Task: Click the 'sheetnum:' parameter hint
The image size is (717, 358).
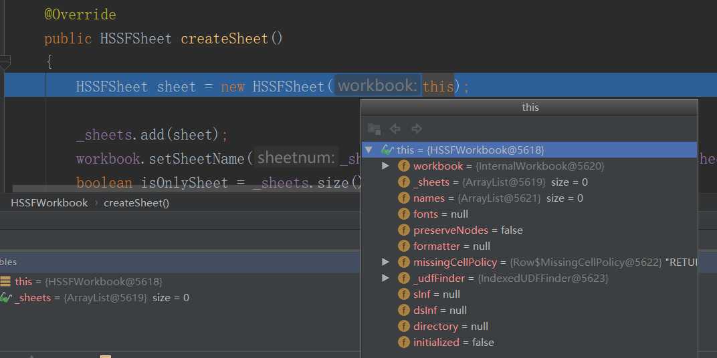Action: pyautogui.click(x=297, y=158)
